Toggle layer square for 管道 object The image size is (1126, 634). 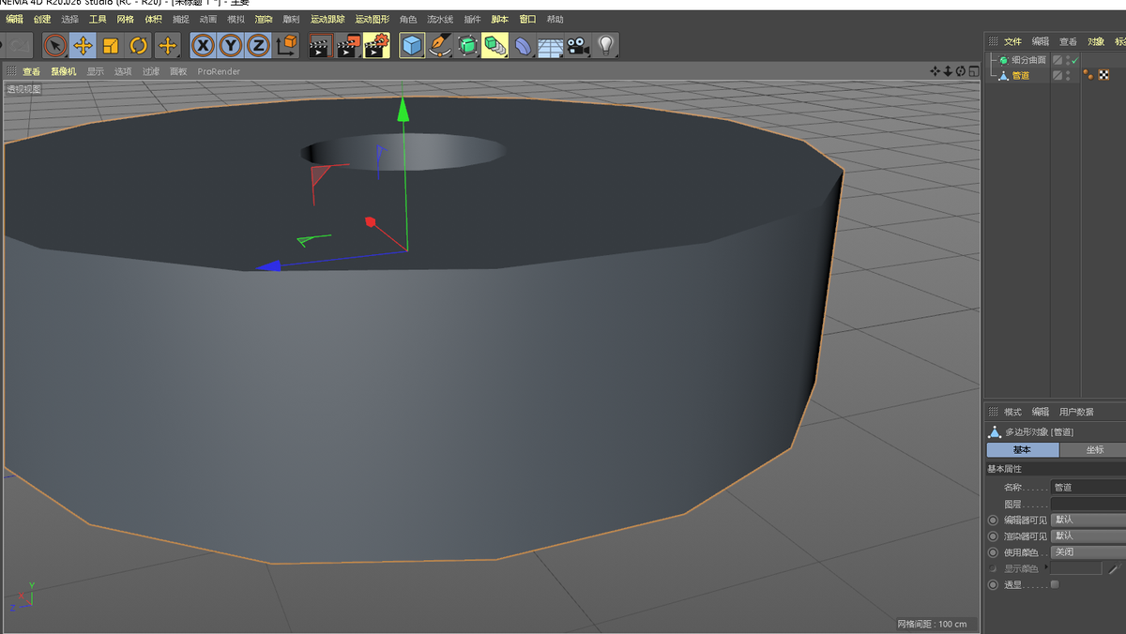(x=1058, y=75)
